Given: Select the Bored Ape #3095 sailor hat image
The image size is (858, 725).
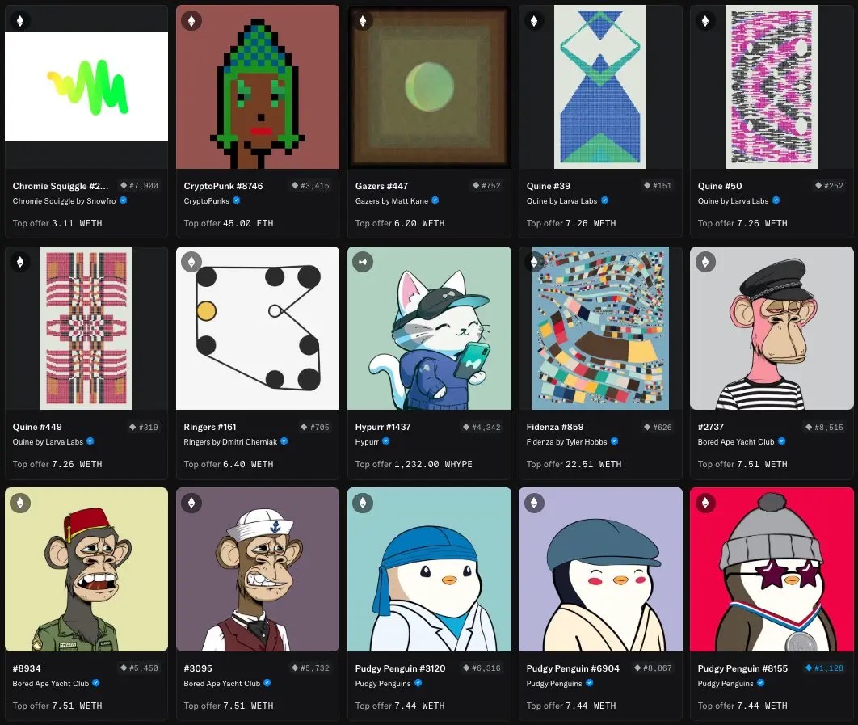Looking at the screenshot, I should click(x=258, y=570).
